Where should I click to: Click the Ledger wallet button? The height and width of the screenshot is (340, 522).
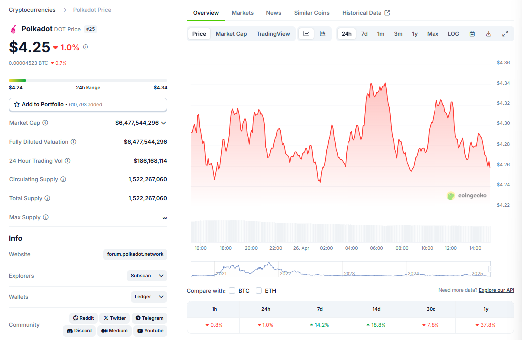coord(143,297)
